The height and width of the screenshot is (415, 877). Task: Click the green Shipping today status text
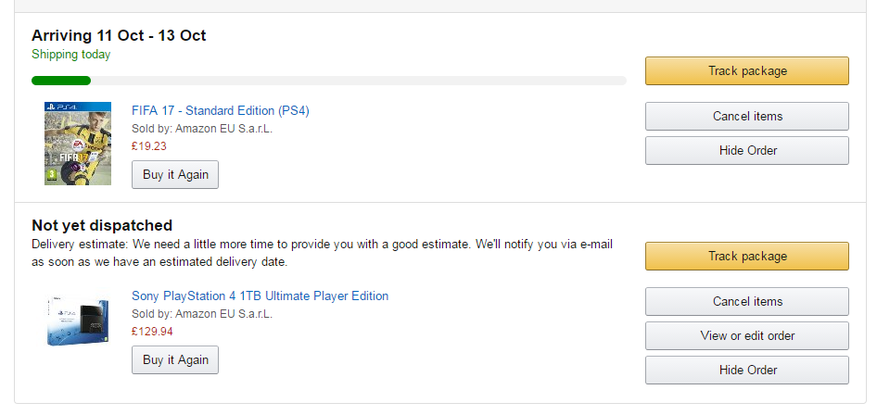[x=70, y=55]
